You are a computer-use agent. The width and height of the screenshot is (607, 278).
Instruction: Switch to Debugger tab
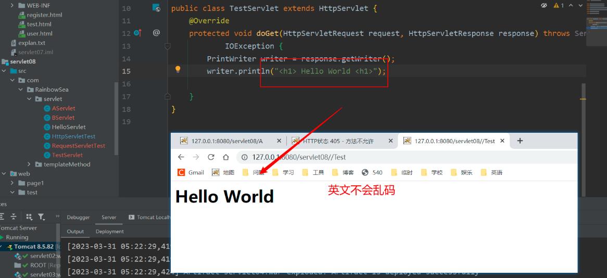tap(78, 217)
